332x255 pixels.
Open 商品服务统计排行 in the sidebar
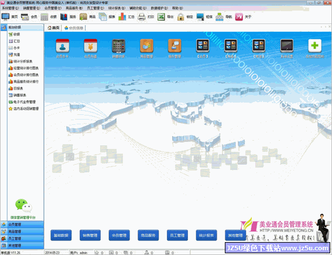23,81
